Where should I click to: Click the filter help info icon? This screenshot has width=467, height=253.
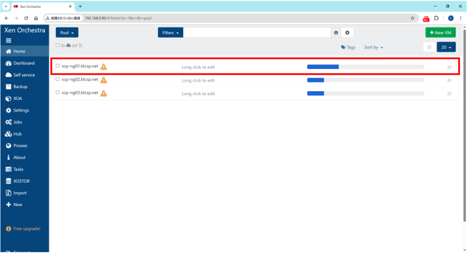click(336, 33)
